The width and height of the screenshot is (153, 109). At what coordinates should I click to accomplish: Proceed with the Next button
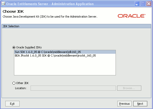[140, 104]
